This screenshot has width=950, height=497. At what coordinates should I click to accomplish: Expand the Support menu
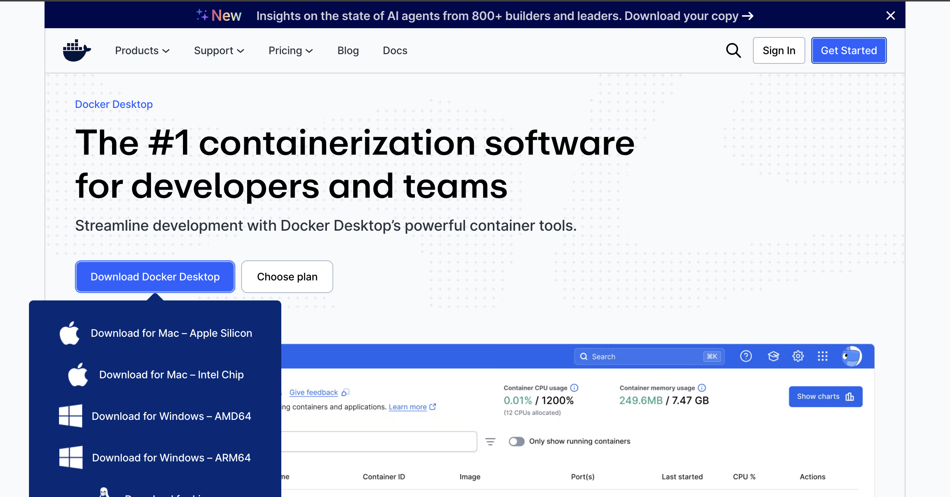[x=219, y=50]
